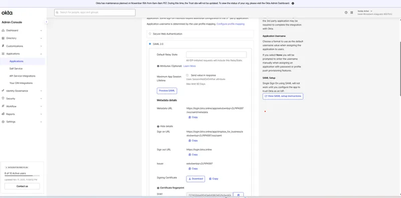This screenshot has height=198, width=401.
Task: Open Configure profile mapping link
Action: (231, 24)
